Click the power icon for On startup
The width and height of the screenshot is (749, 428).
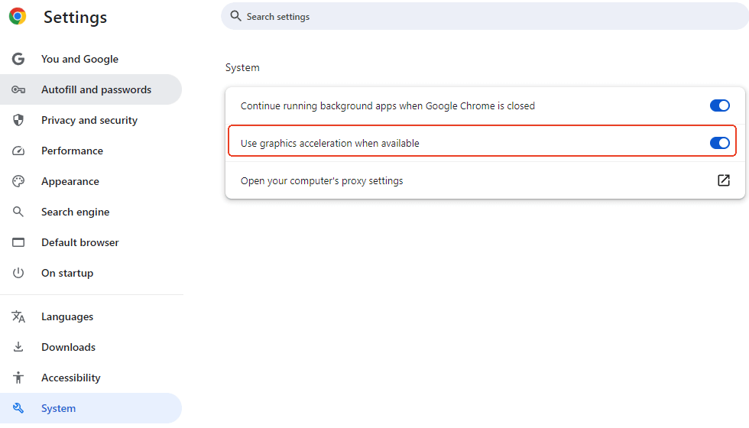coord(18,273)
